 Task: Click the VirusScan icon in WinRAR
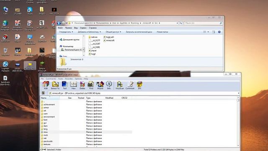(x=120, y=85)
